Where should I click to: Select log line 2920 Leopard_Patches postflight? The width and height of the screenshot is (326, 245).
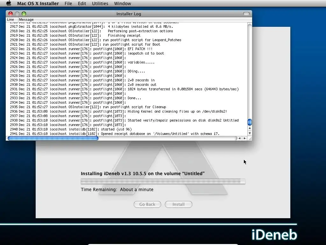point(127,40)
